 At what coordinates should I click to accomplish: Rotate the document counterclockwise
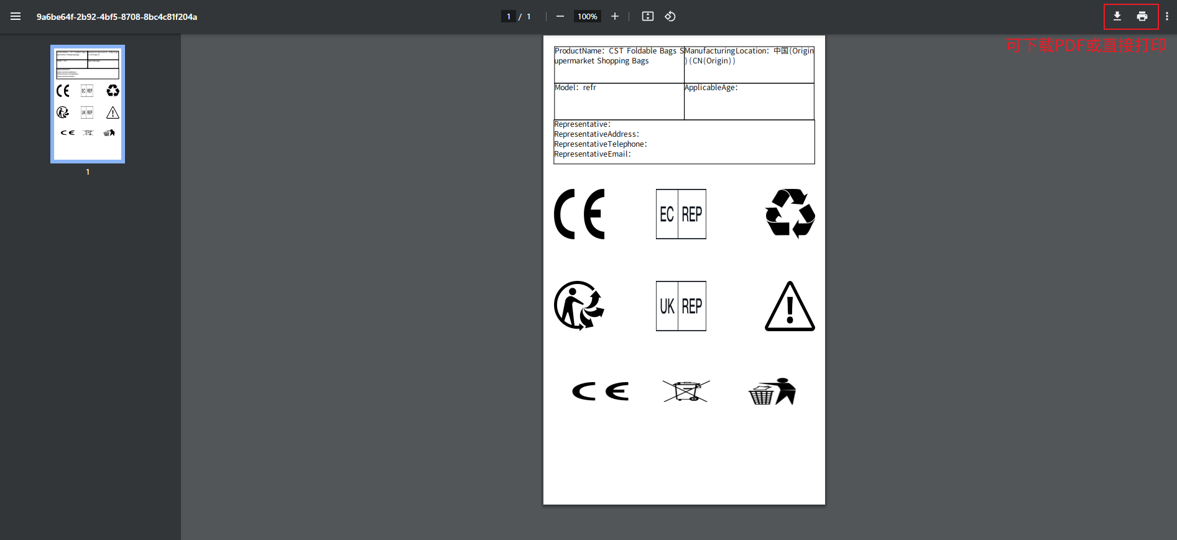[670, 17]
